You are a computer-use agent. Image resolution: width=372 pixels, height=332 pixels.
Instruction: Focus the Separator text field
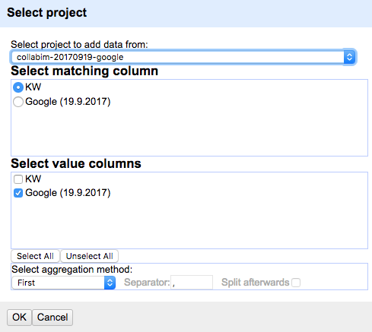pyautogui.click(x=192, y=283)
